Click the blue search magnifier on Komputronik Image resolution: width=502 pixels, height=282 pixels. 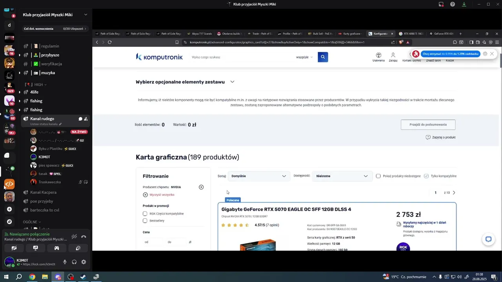[323, 57]
